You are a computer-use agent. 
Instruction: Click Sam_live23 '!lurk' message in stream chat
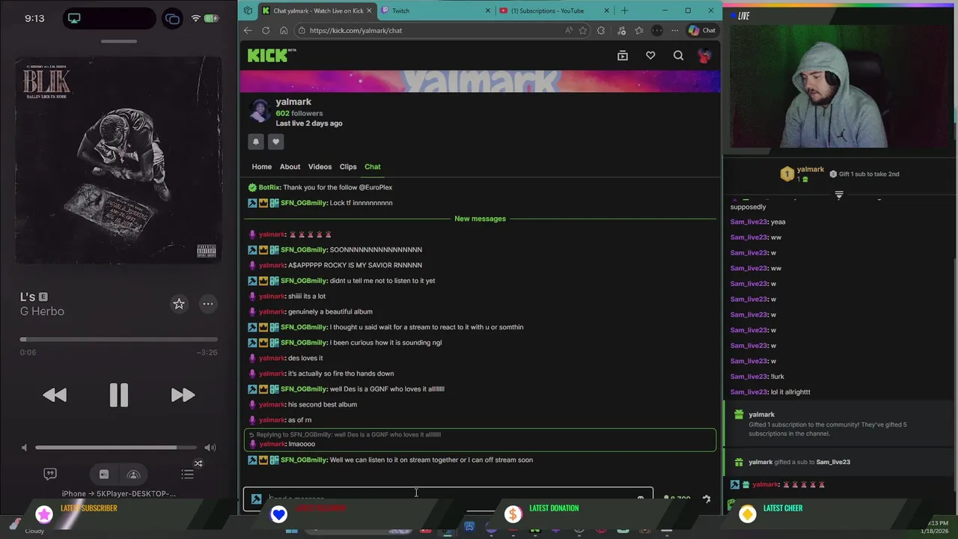(757, 377)
